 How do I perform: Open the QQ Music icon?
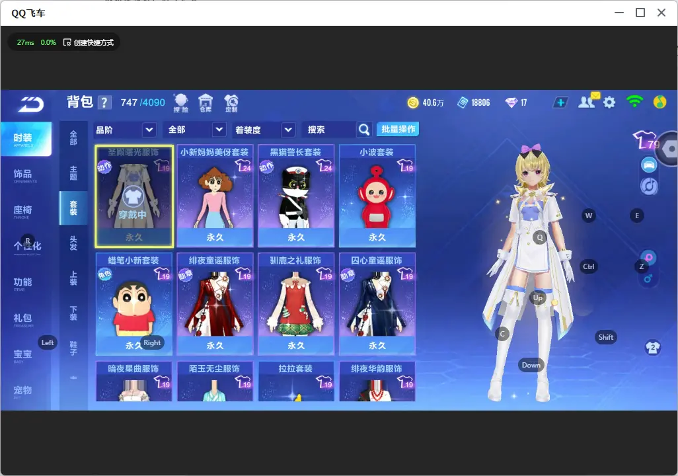[660, 102]
